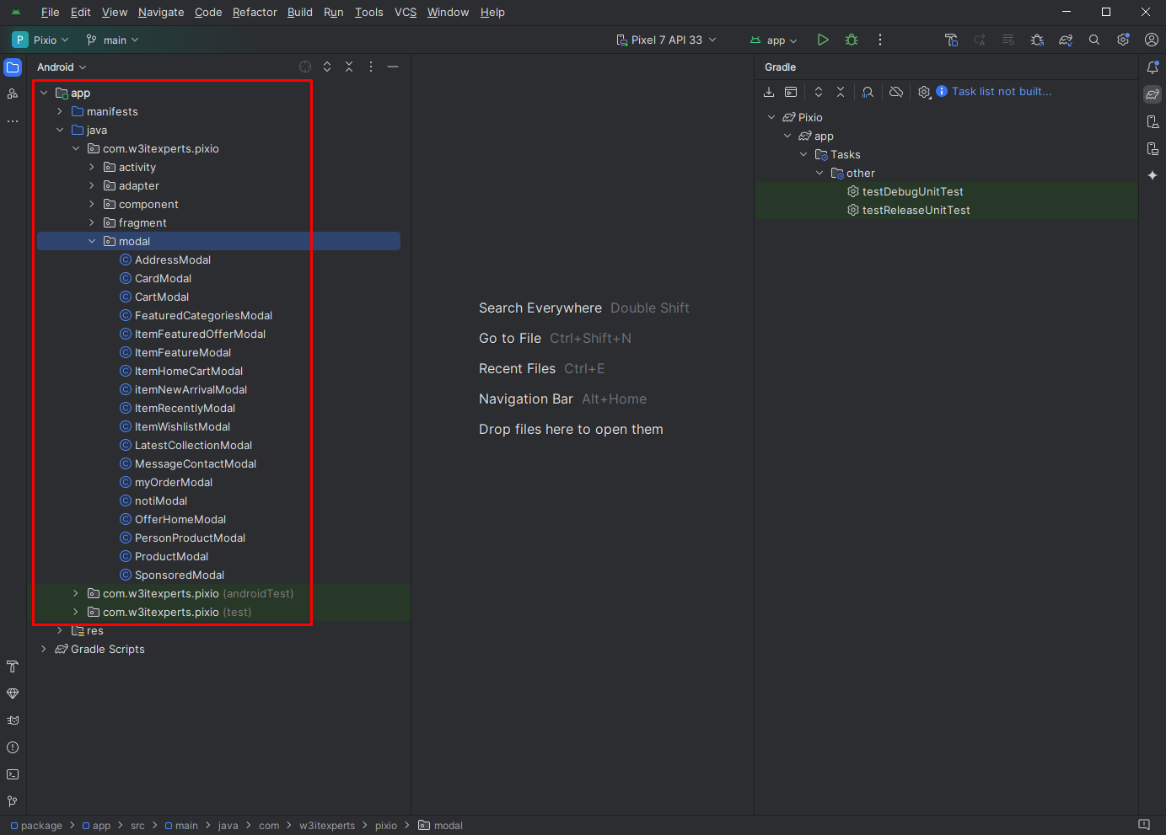The height and width of the screenshot is (835, 1166).
Task: Sync project with Gradle files elephant icon
Action: pyautogui.click(x=1066, y=40)
